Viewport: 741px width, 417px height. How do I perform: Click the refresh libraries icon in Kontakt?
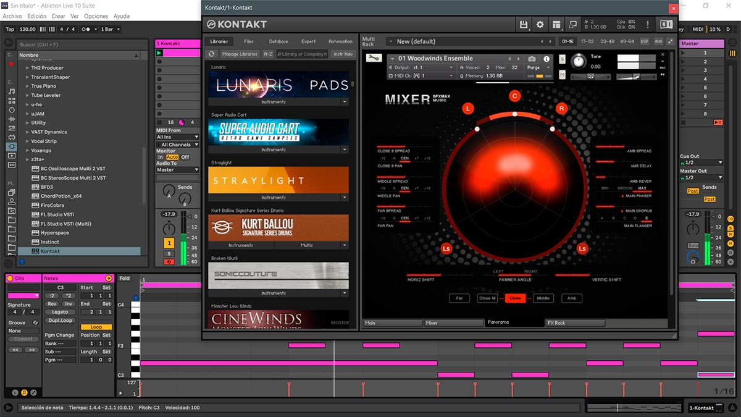tap(212, 54)
